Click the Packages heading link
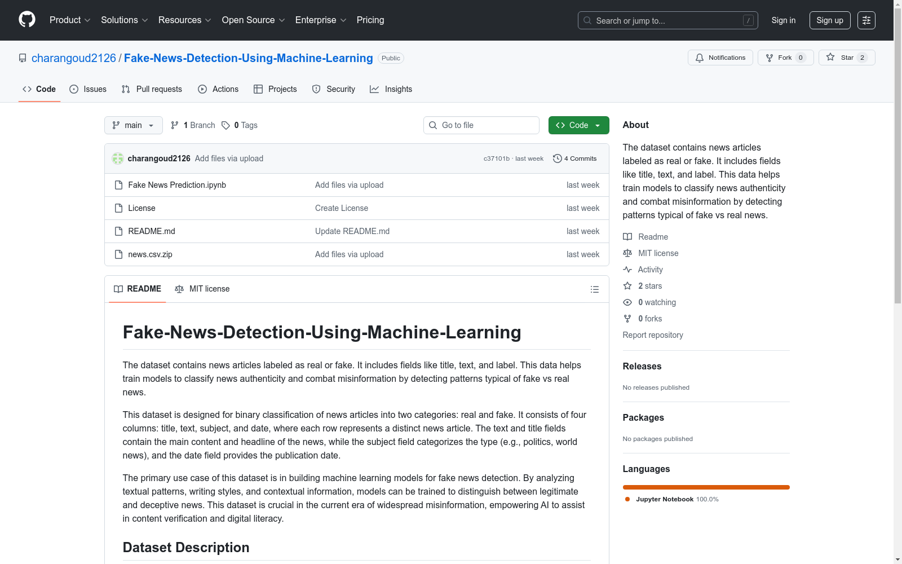Screen dimensions: 902x564 coord(643,417)
